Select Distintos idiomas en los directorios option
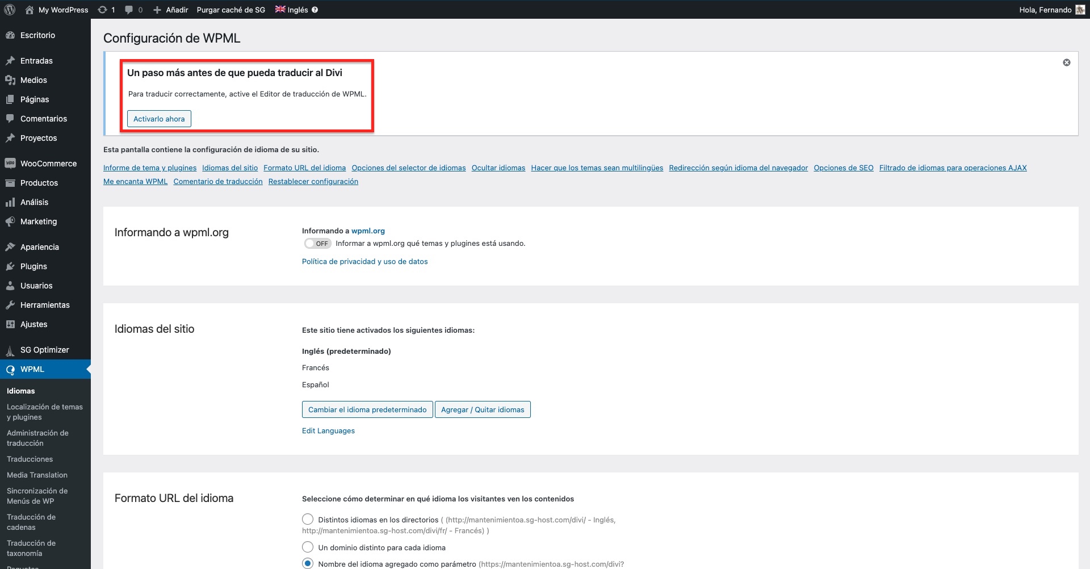The width and height of the screenshot is (1090, 569). pos(308,520)
